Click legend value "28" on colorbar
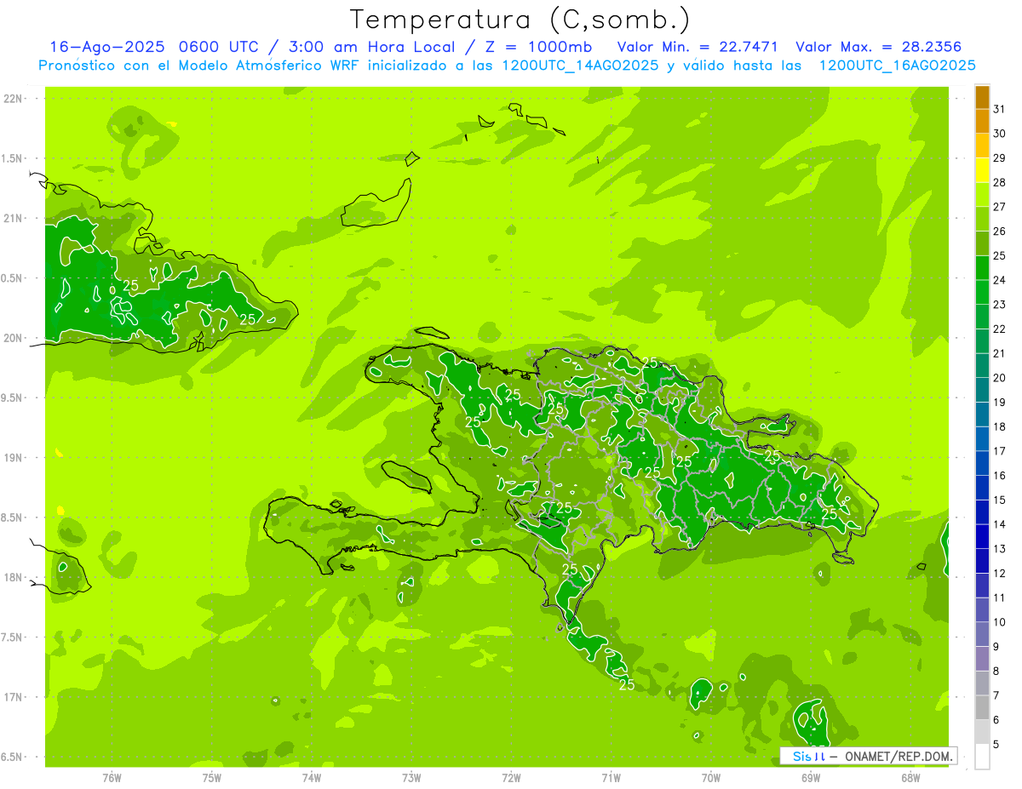This screenshot has height=789, width=1022. [x=1000, y=182]
